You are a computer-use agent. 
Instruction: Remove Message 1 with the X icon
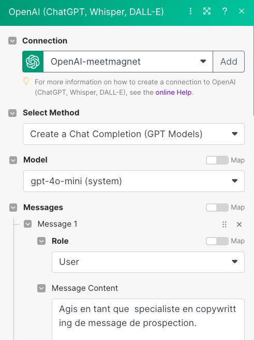pyautogui.click(x=239, y=225)
